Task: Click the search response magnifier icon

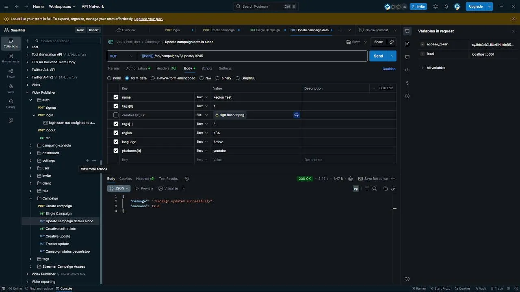Action: [x=375, y=189]
